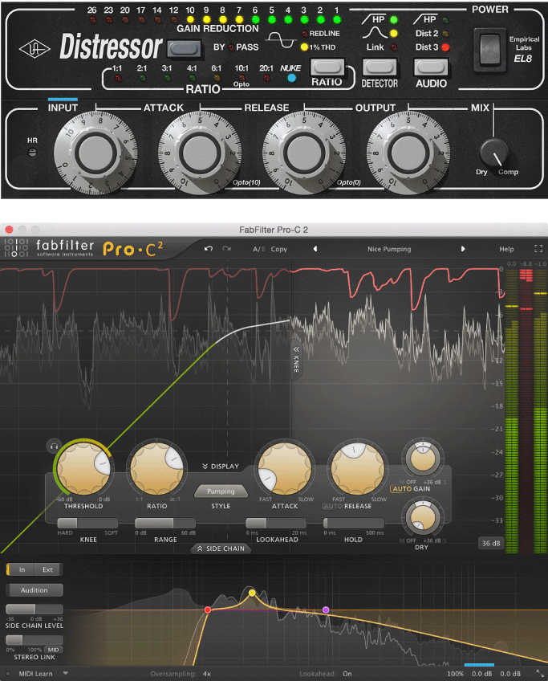Click the Pro-C 2 RELEASE knob
The width and height of the screenshot is (548, 681).
coord(358,469)
